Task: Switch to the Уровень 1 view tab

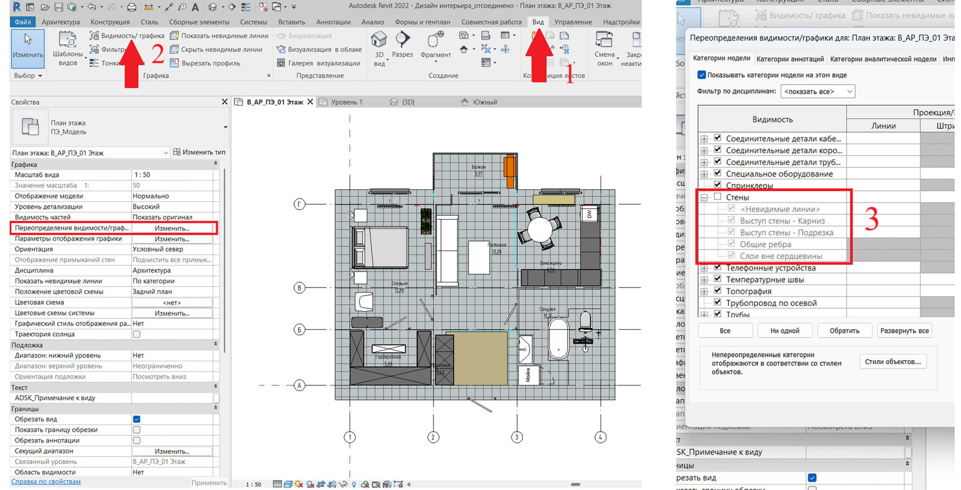Action: pyautogui.click(x=347, y=102)
